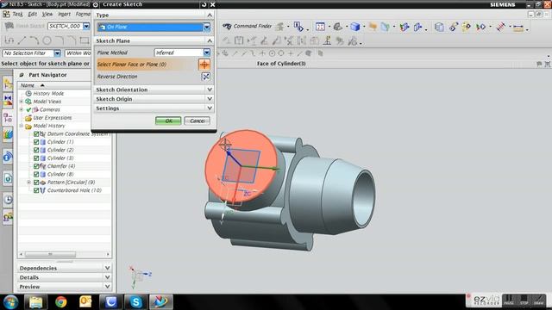The image size is (552, 310).
Task: Open the Roles sidebar tab
Action: [x=8, y=217]
